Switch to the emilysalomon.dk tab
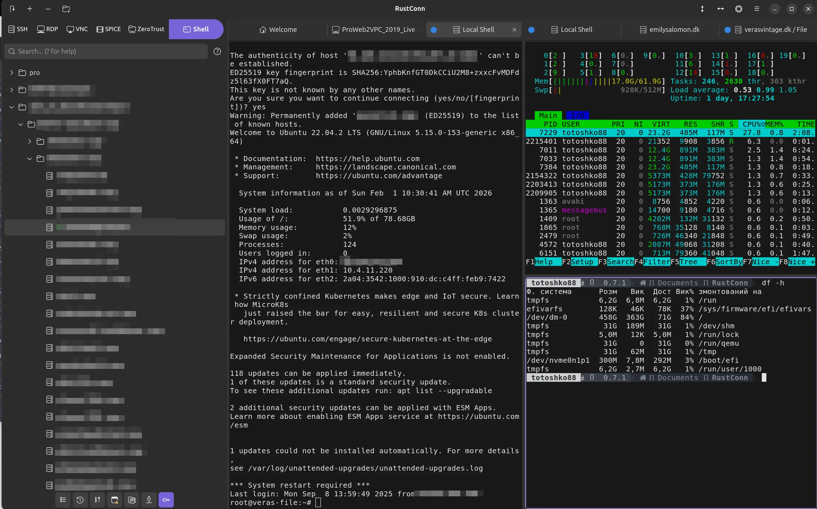Viewport: 817px width, 509px height. click(670, 30)
